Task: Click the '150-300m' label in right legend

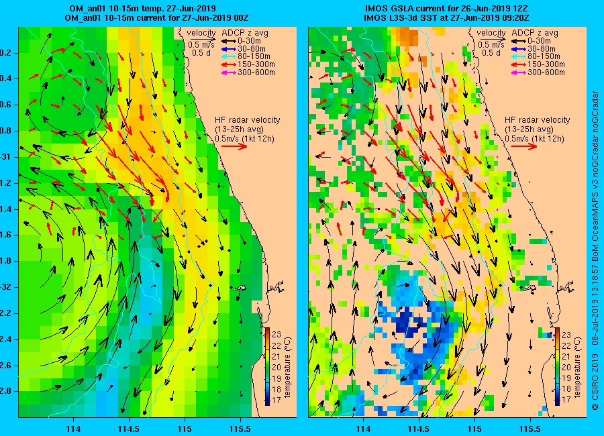Action: coord(546,64)
